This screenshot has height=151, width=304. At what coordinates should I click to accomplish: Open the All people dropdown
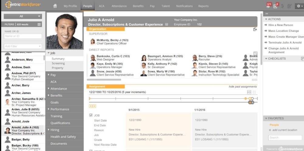[x=23, y=16]
